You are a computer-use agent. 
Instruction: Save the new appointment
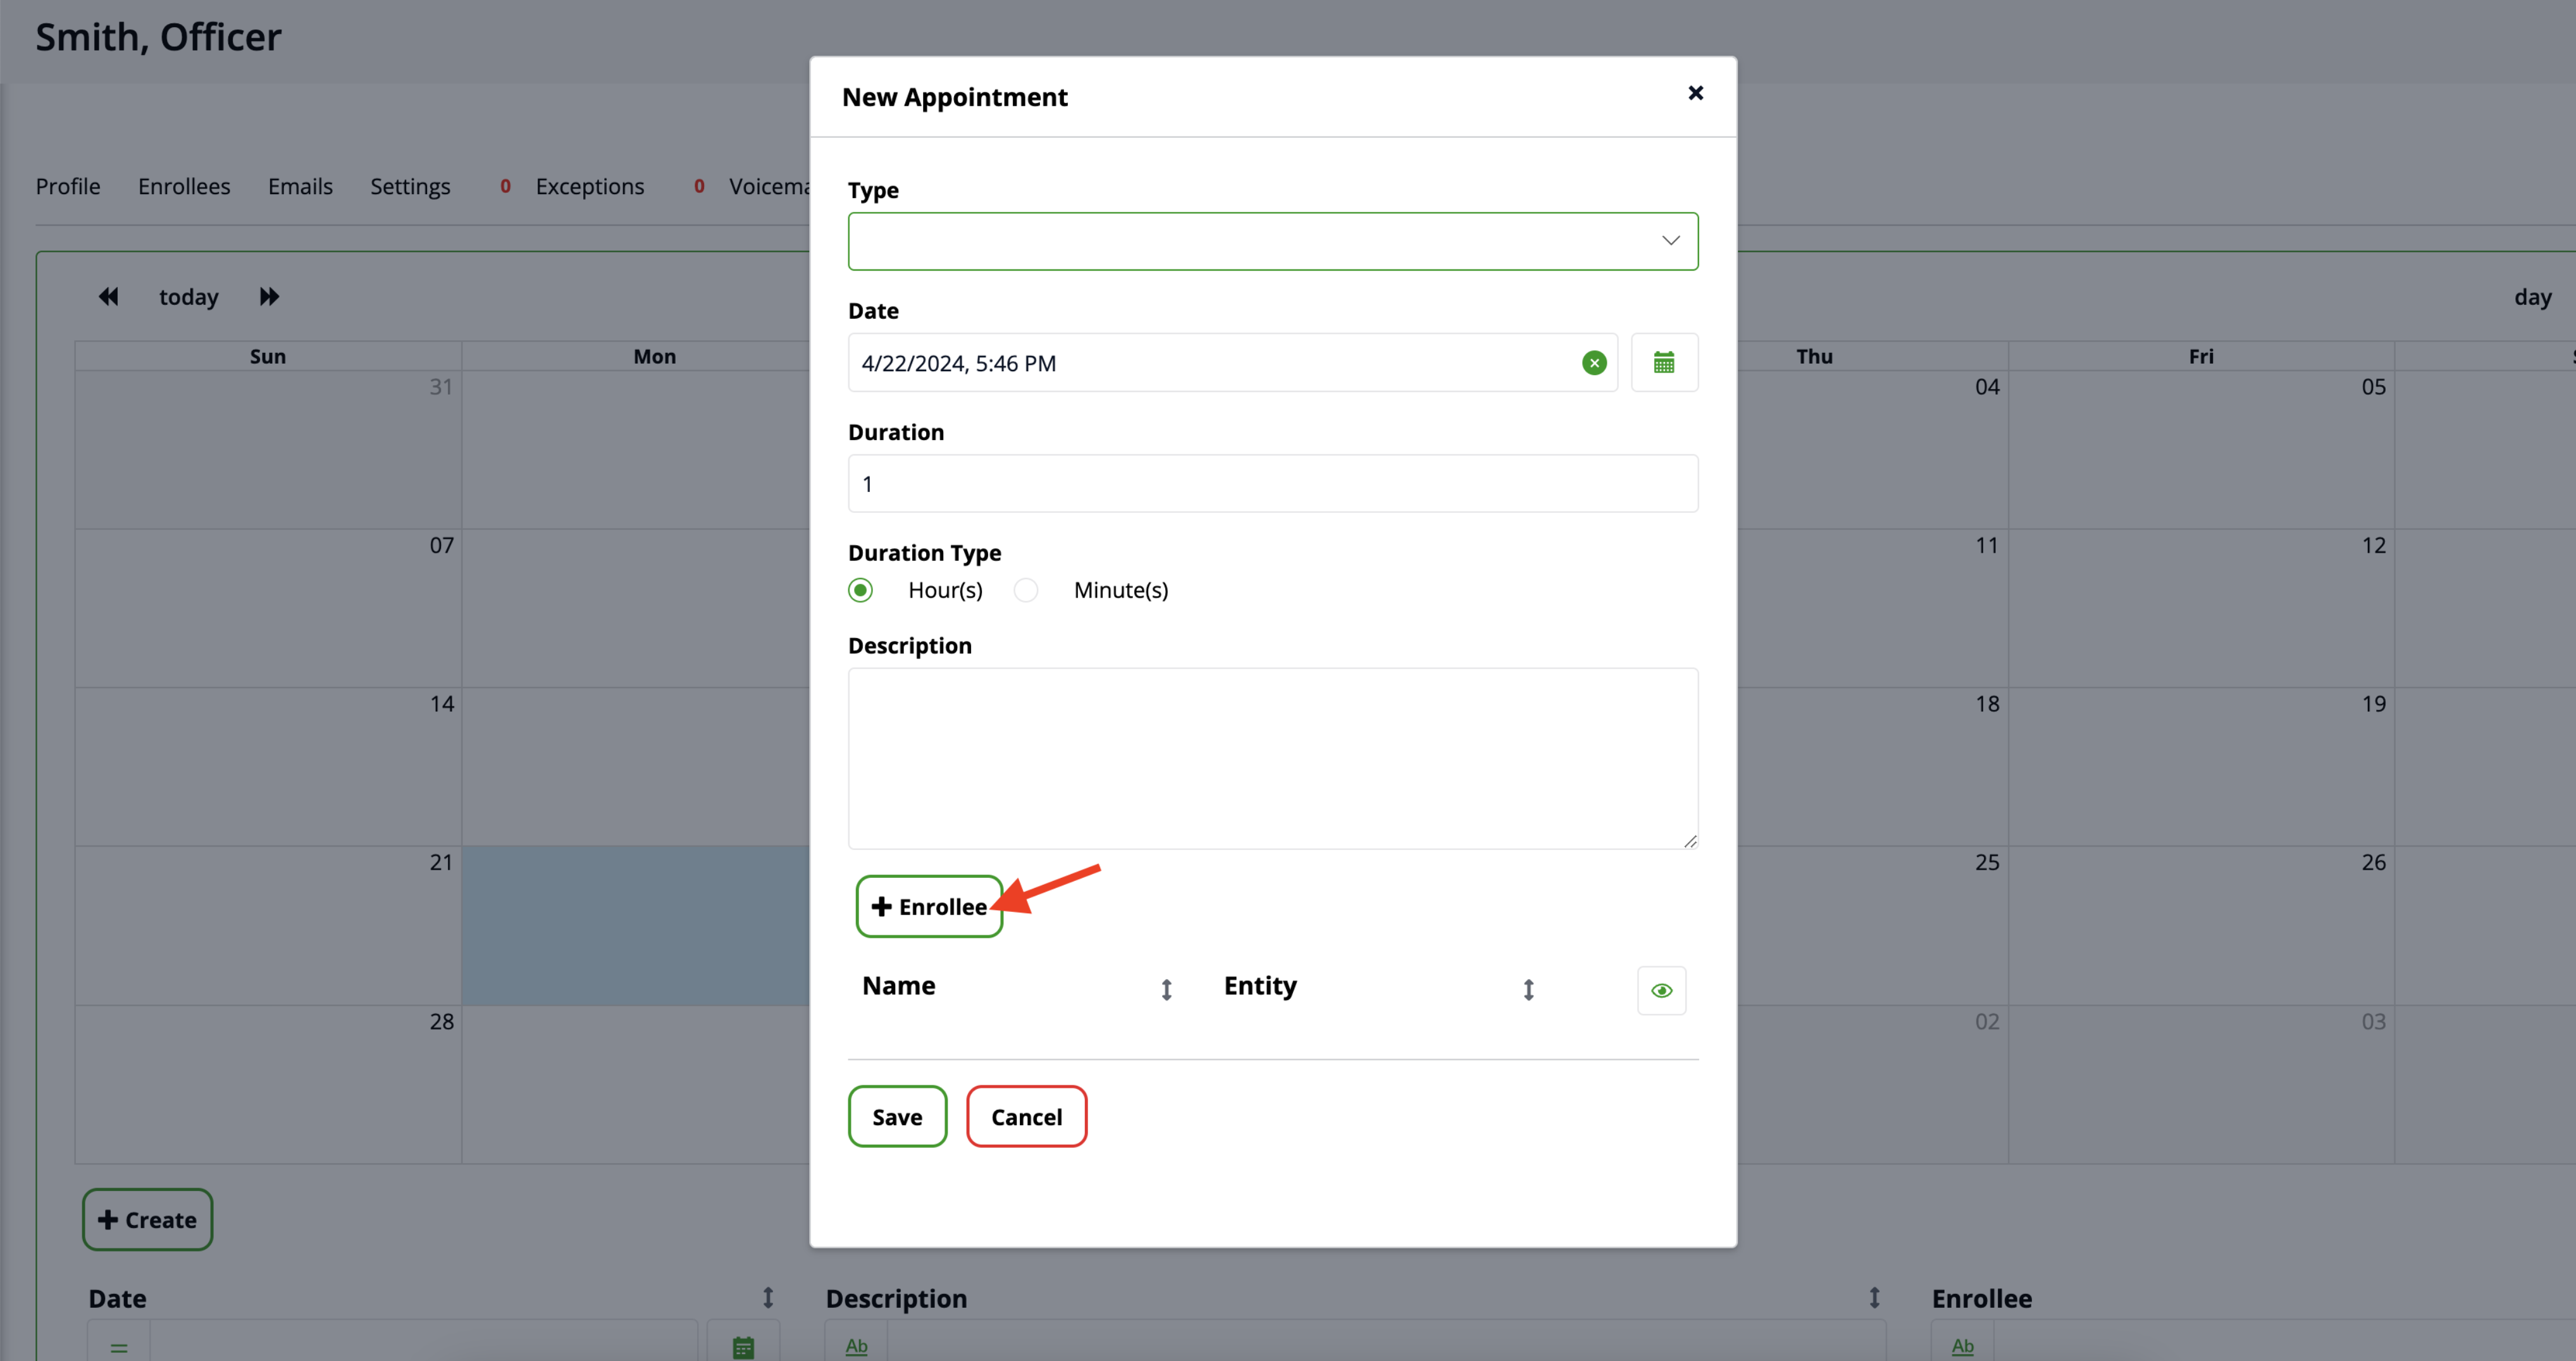[897, 1116]
